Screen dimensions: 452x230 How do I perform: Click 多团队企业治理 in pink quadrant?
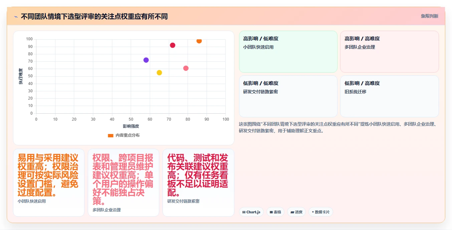[360, 47]
